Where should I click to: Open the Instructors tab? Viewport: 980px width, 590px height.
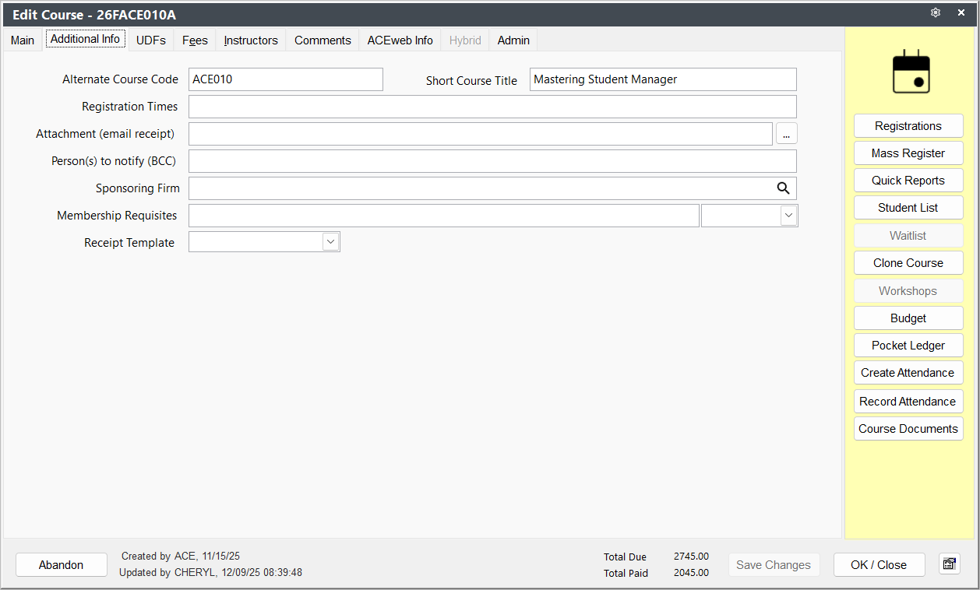point(251,40)
